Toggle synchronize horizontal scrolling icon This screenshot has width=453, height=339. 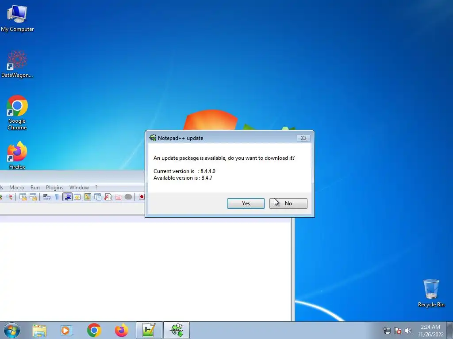click(33, 197)
